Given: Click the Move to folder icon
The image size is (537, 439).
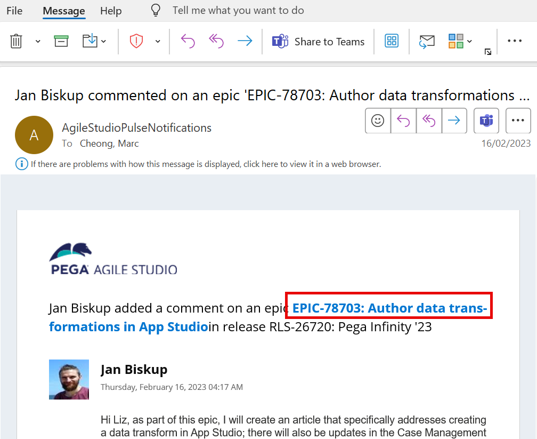Looking at the screenshot, I should [x=90, y=41].
